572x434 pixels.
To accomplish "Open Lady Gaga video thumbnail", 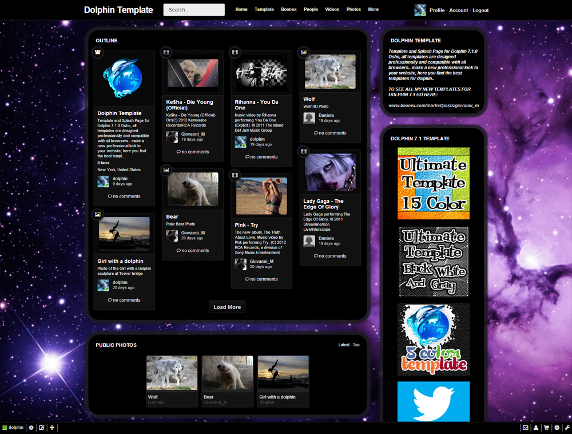I will [x=330, y=172].
